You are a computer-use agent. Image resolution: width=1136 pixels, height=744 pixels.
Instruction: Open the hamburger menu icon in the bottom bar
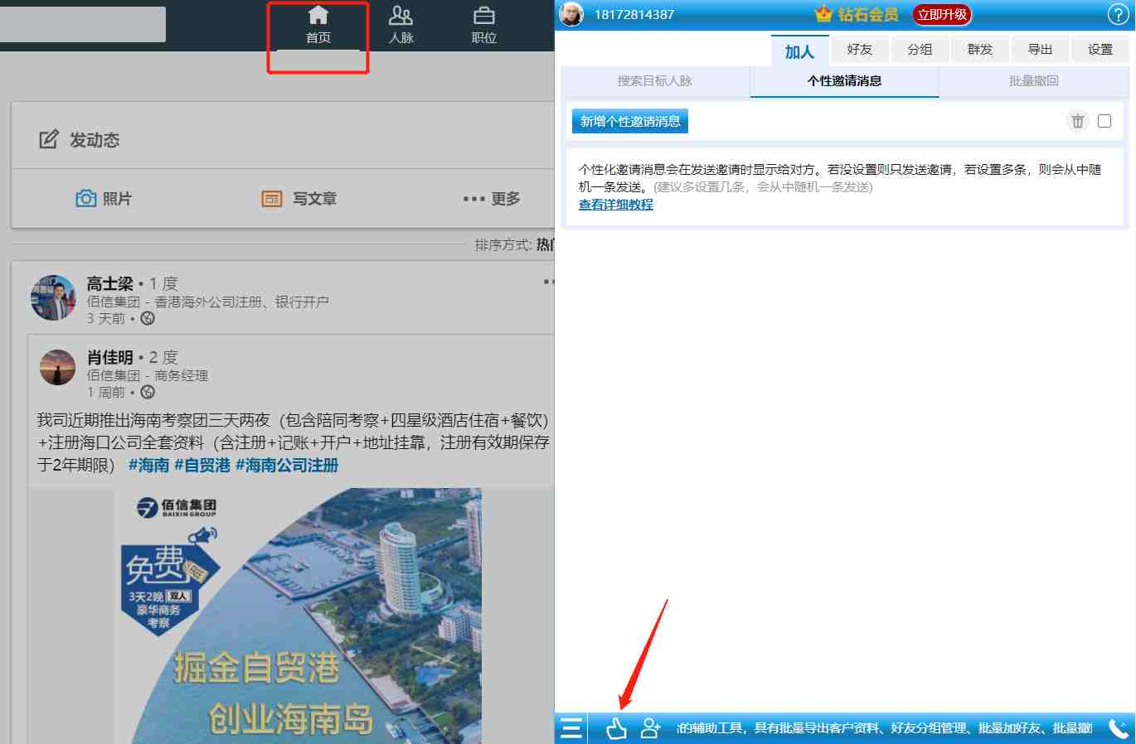coord(570,728)
